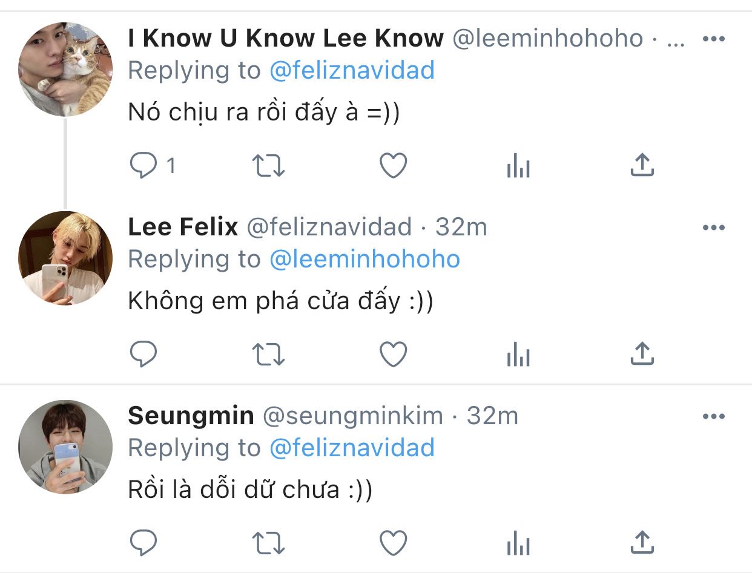Reply to Seungmin's tweet
Viewport: 752px width, 573px height.
[x=143, y=543]
